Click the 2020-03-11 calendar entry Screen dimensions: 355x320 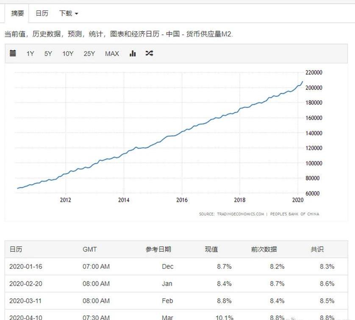(x=26, y=301)
